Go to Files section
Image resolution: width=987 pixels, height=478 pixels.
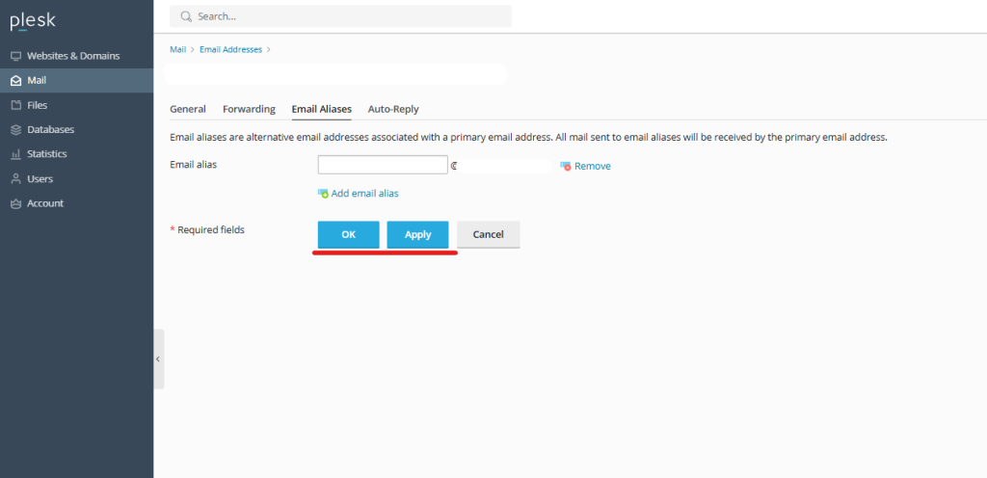tap(38, 105)
